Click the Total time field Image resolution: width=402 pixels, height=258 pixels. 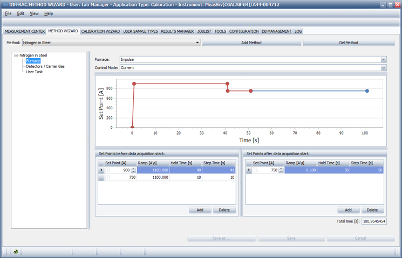coord(373,221)
